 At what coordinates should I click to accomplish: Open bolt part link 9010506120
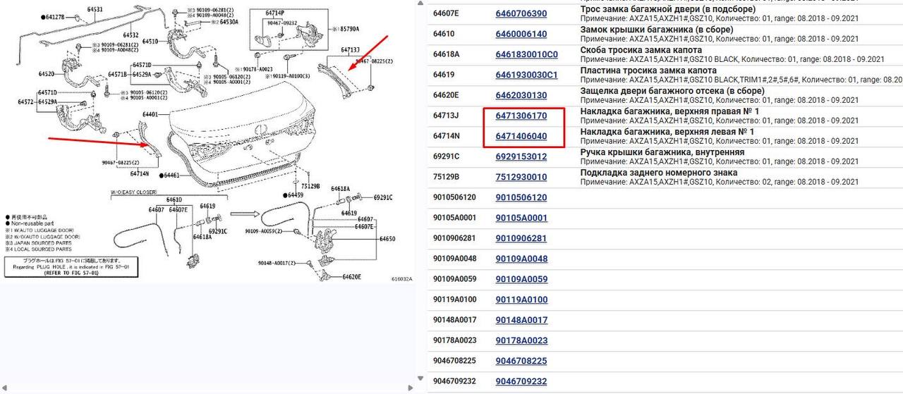point(521,197)
